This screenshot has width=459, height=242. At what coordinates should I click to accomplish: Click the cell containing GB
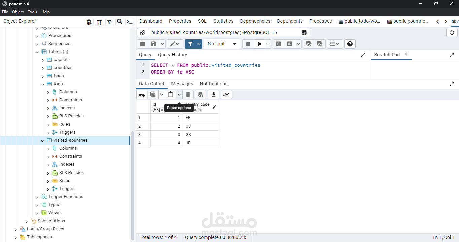[201, 135]
